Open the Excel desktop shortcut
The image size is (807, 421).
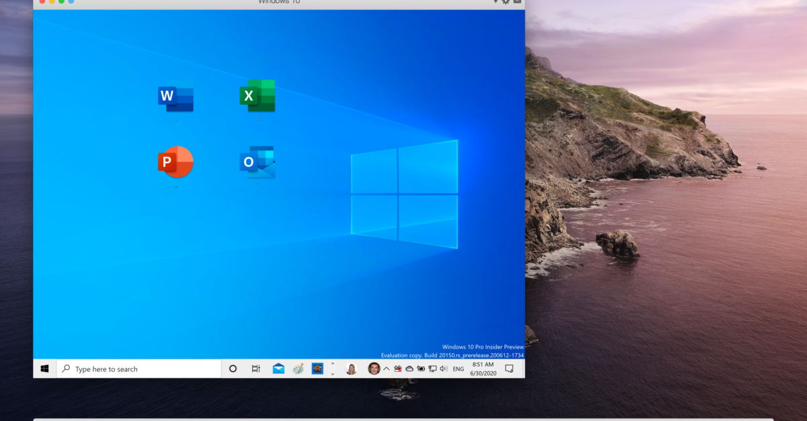(258, 96)
